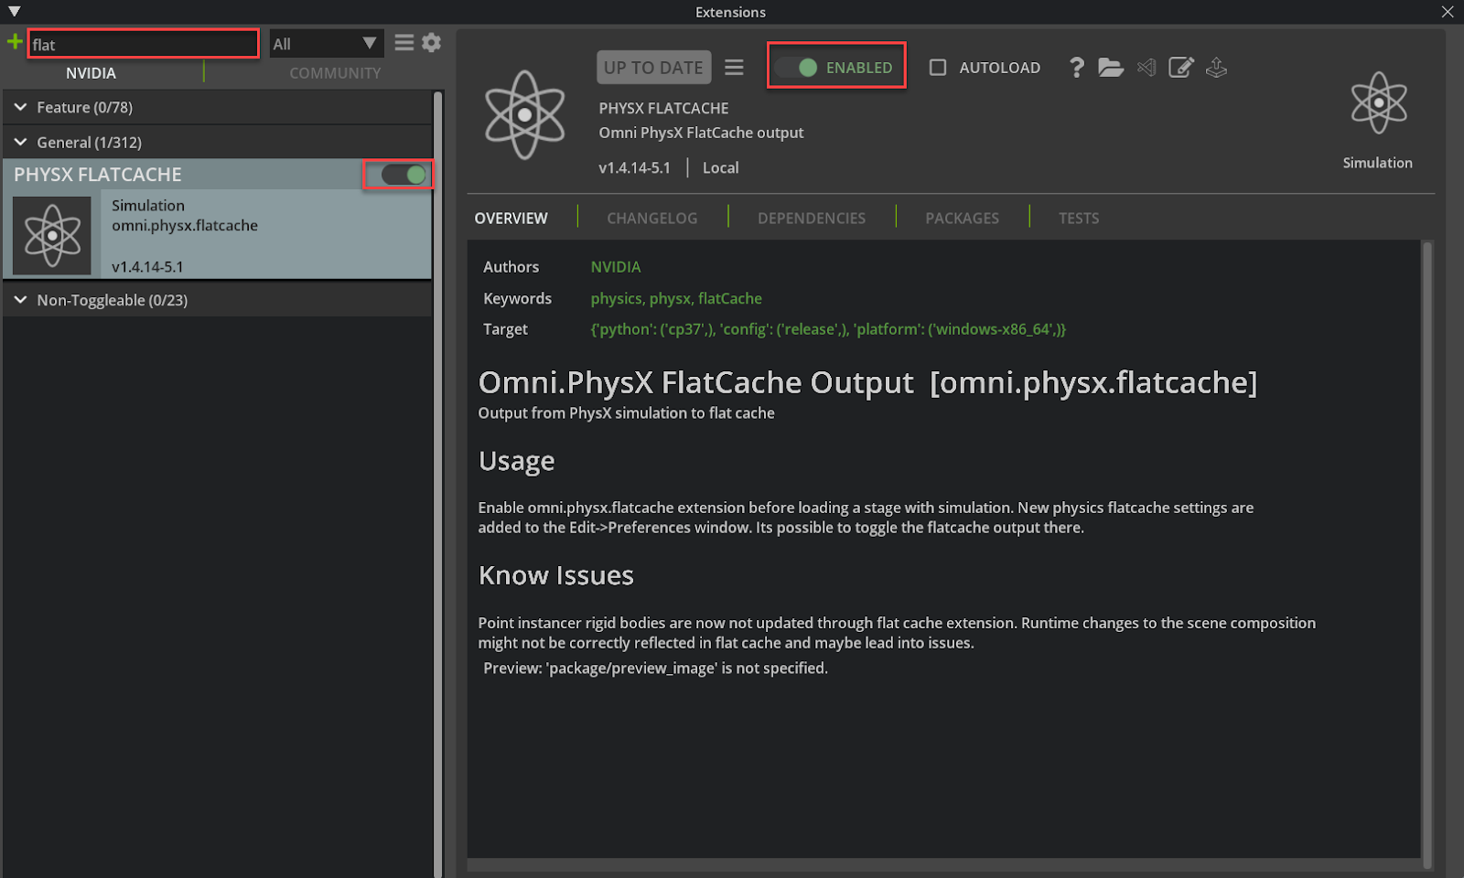Open extension folder icon
Screen dimensions: 1464x878
pyautogui.click(x=1111, y=67)
